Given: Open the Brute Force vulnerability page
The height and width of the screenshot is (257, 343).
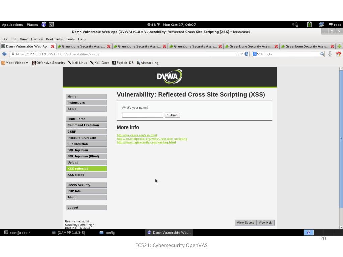Looking at the screenshot, I should click(86, 119).
